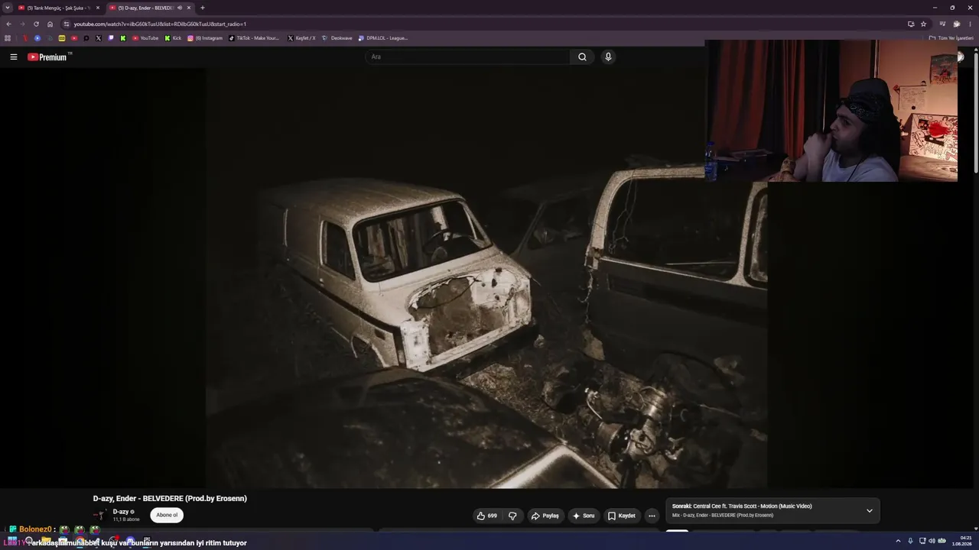Click the YouTube search magnifier button
Screen dimensions: 979x550
[x=582, y=57]
